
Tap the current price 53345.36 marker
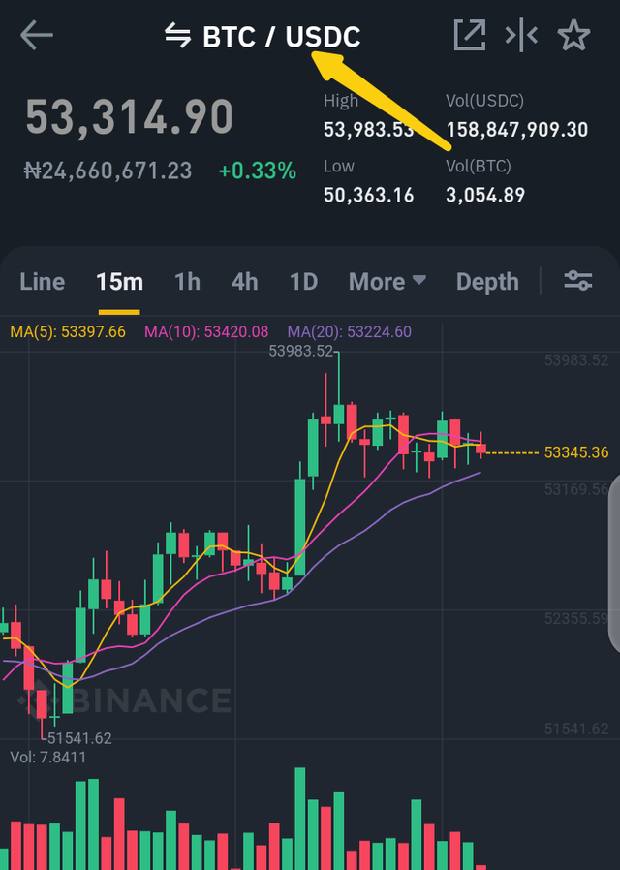pyautogui.click(x=575, y=452)
